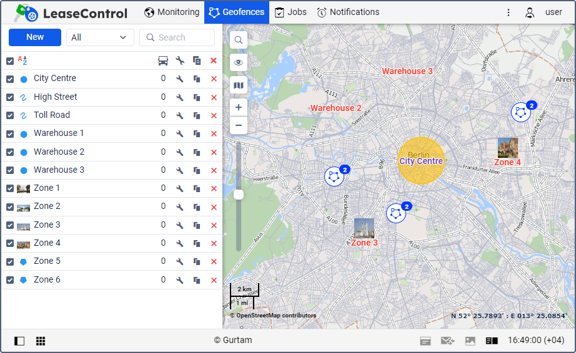Switch to the Monitoring tab
The height and width of the screenshot is (353, 576).
coord(172,12)
